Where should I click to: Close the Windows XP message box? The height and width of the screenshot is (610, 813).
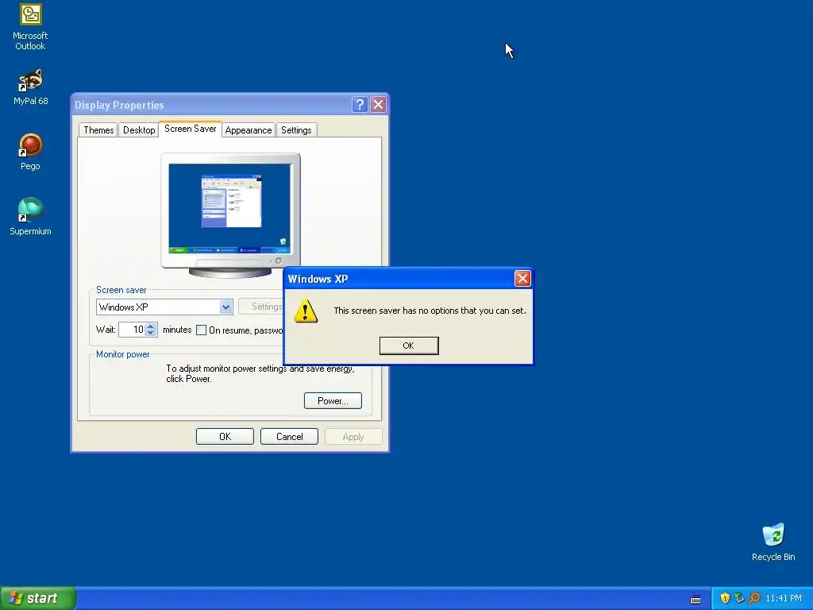(522, 279)
